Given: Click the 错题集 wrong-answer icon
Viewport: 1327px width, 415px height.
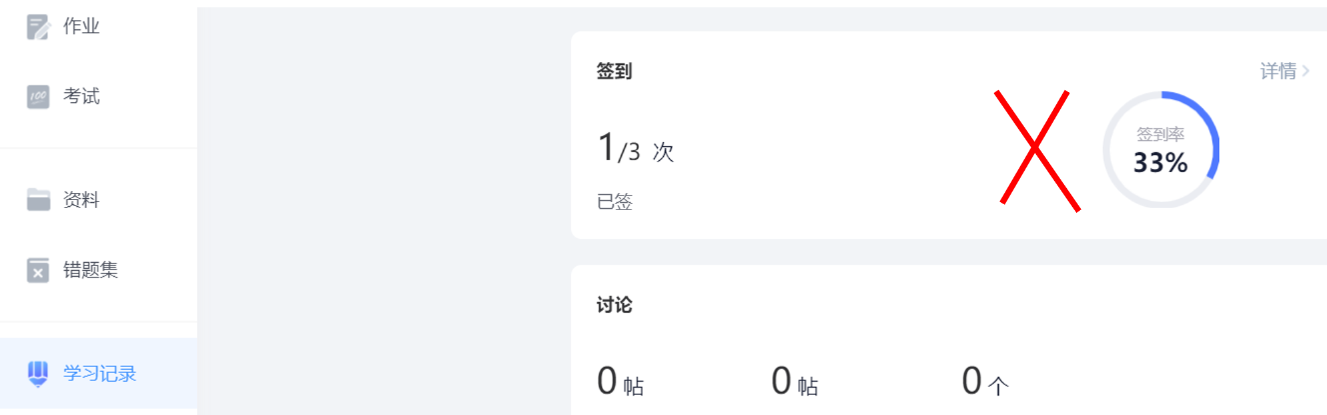Looking at the screenshot, I should click(38, 270).
